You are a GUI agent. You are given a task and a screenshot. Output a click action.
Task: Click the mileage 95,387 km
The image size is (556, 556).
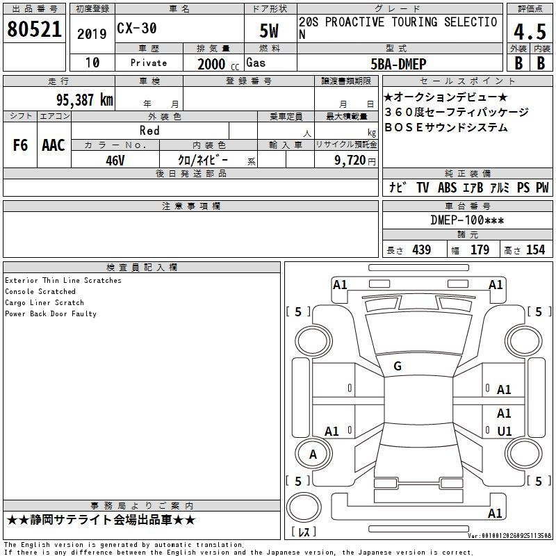(85, 100)
